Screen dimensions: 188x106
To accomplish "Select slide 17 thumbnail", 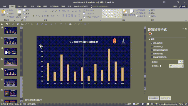I will point(11,31).
